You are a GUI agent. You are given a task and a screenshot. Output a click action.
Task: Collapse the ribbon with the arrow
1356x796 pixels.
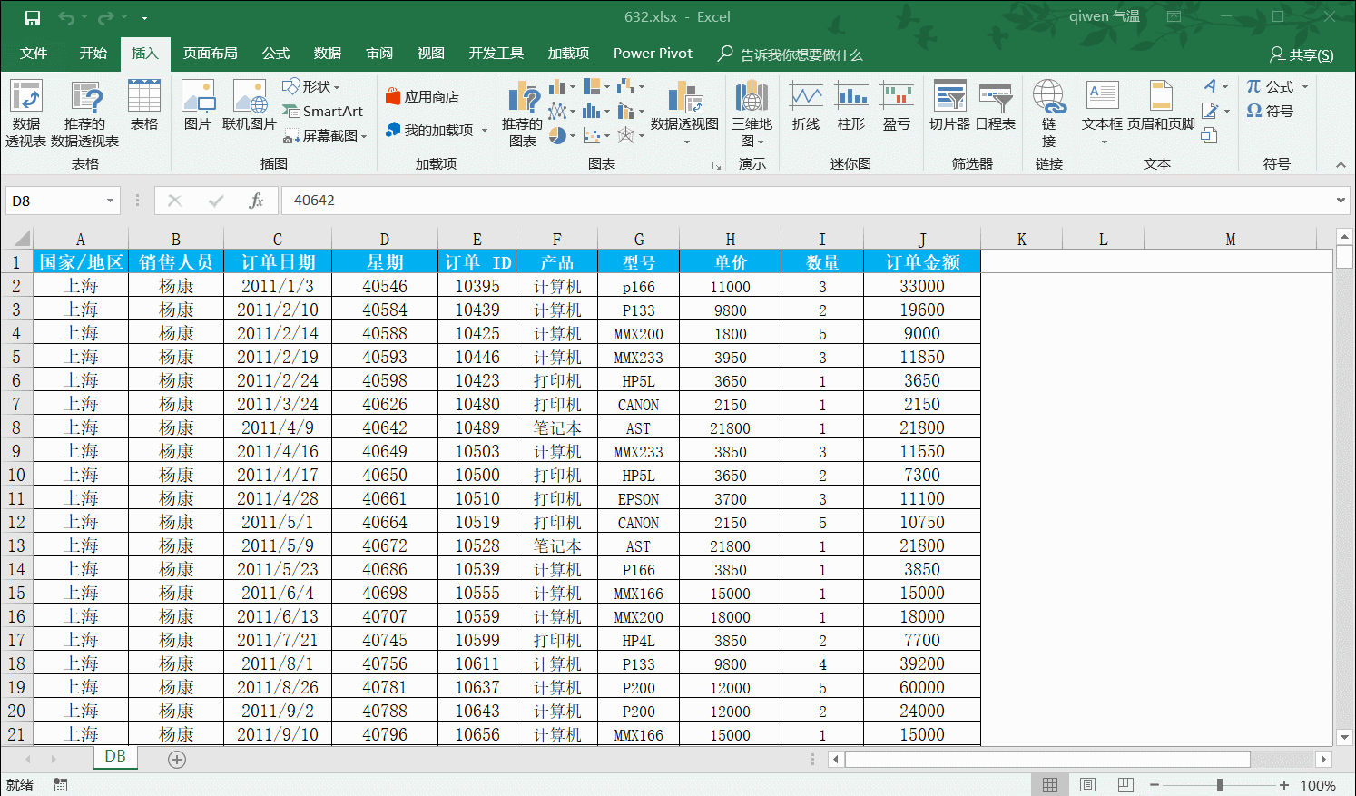click(1341, 164)
